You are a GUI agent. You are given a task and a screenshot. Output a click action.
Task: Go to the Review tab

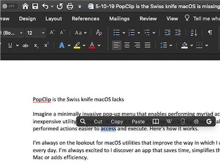point(148,19)
